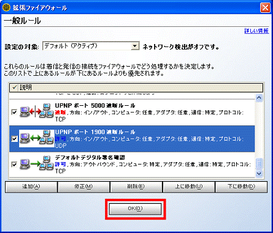Click the 下に移動(D) button
The height and width of the screenshot is (233, 273).
[241, 187]
